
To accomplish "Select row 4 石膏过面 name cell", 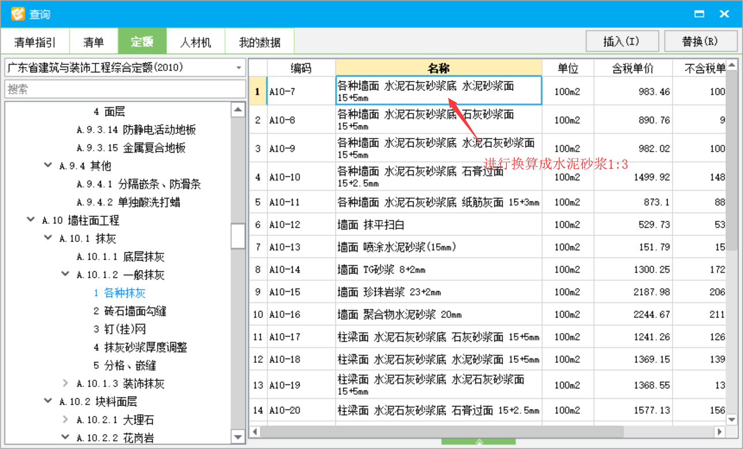I will [439, 177].
